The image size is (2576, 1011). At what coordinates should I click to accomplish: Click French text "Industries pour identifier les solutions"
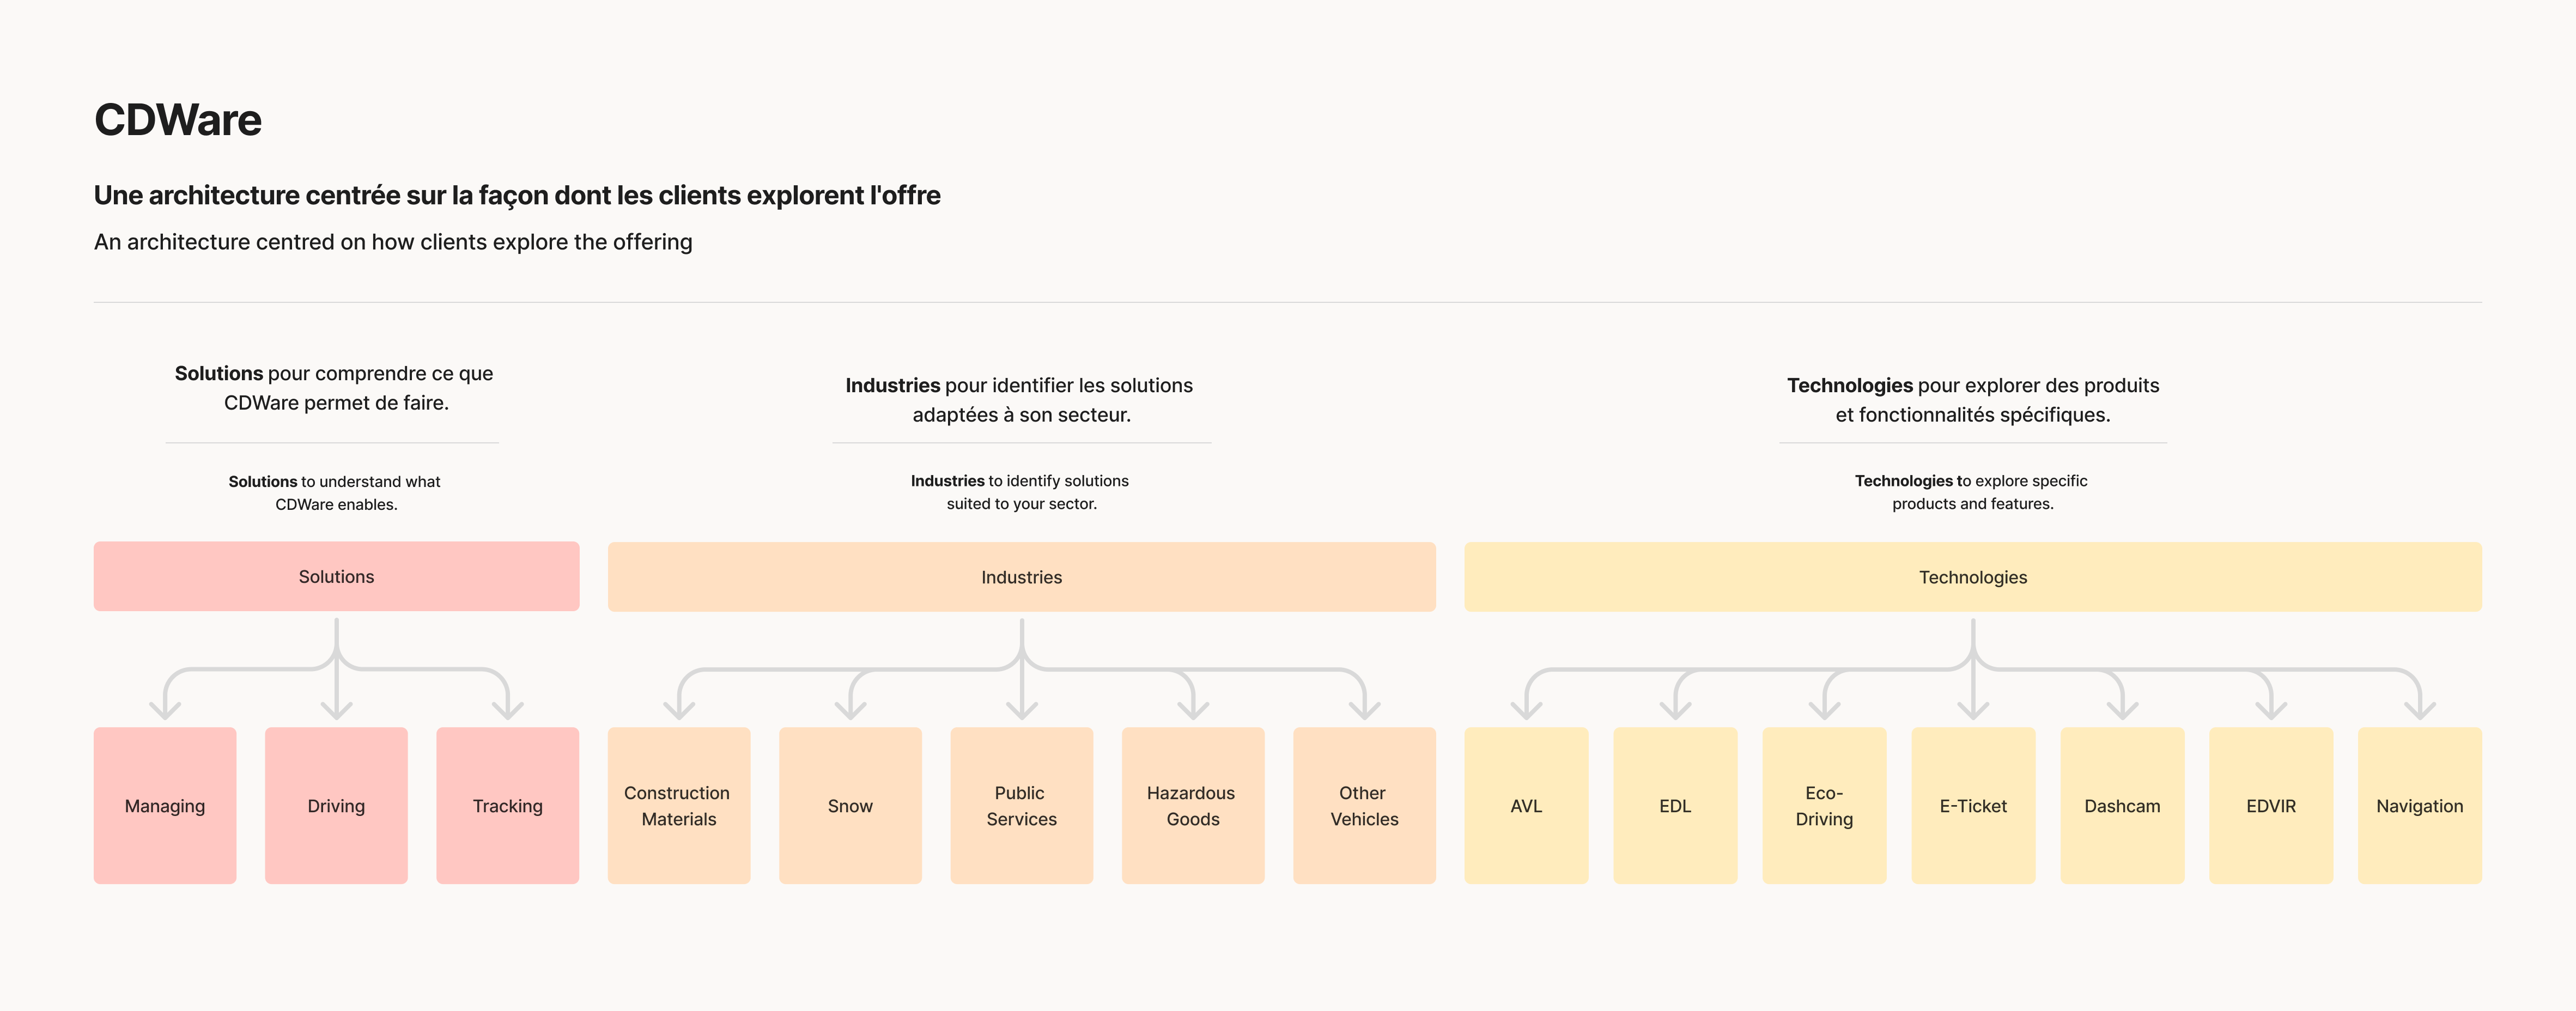1019,385
